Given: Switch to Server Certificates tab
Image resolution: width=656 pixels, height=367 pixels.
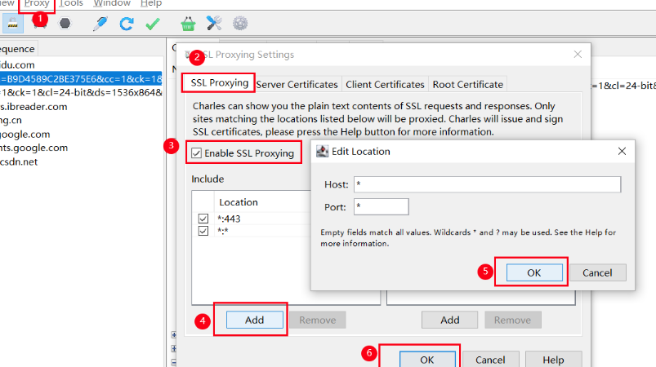Looking at the screenshot, I should [297, 84].
